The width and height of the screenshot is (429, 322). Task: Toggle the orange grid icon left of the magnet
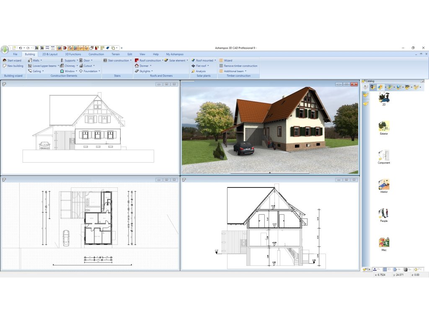59,48
